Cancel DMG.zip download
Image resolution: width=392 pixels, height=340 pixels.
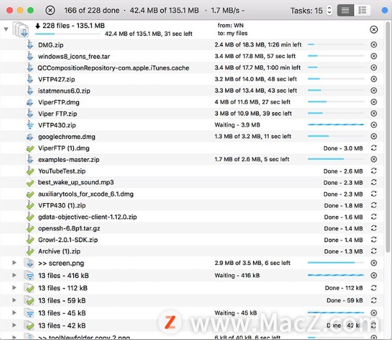[374, 45]
